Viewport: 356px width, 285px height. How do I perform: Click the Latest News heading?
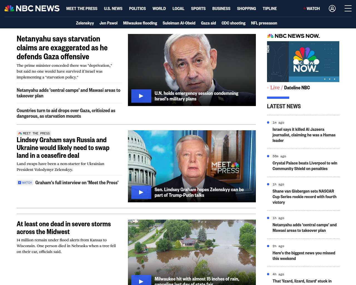click(284, 106)
